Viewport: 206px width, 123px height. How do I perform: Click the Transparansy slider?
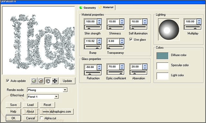coord(115,47)
